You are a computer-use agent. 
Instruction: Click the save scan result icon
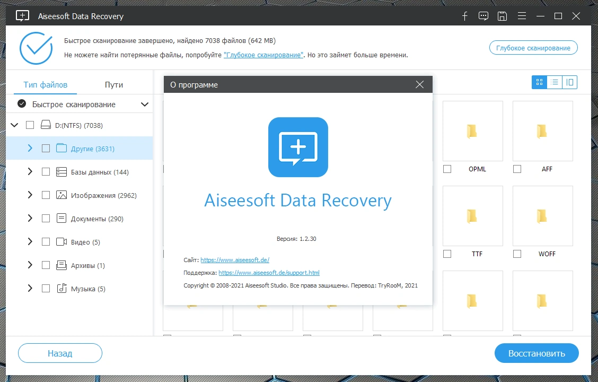pyautogui.click(x=502, y=16)
